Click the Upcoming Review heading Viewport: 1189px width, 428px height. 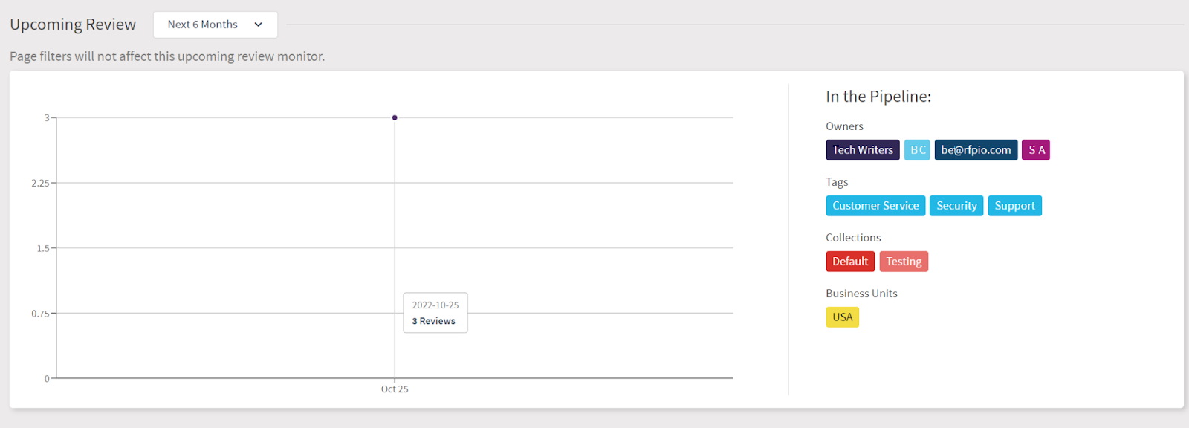73,25
